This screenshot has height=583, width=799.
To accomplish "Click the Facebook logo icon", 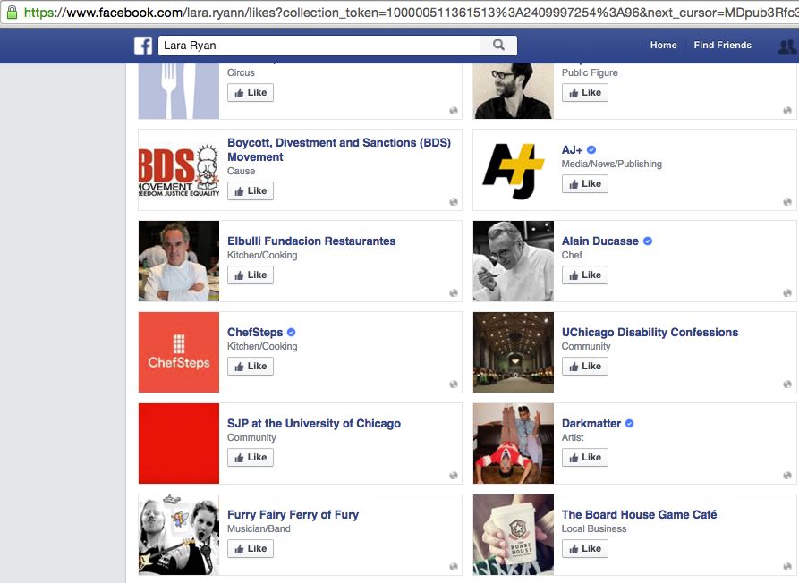I will [x=143, y=46].
